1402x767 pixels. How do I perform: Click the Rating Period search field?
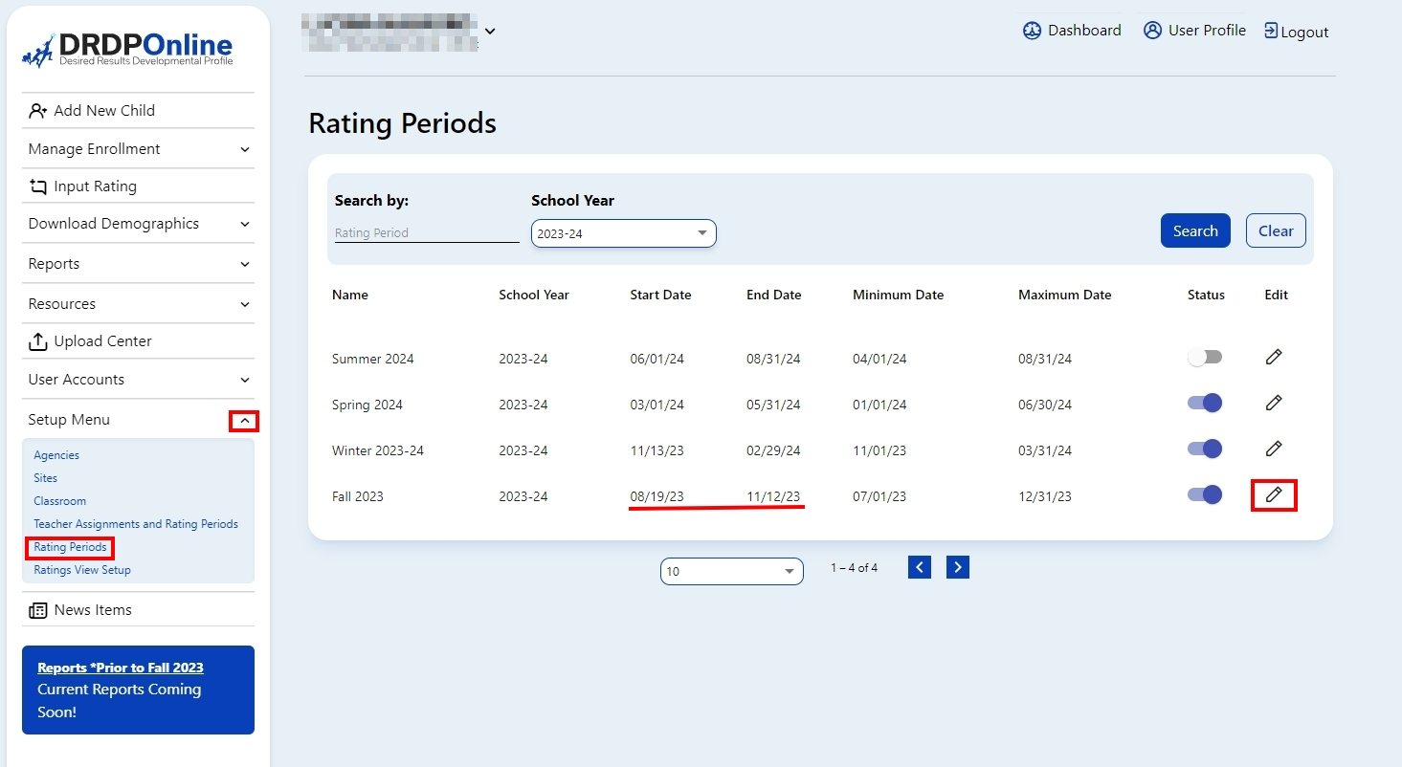tap(426, 233)
